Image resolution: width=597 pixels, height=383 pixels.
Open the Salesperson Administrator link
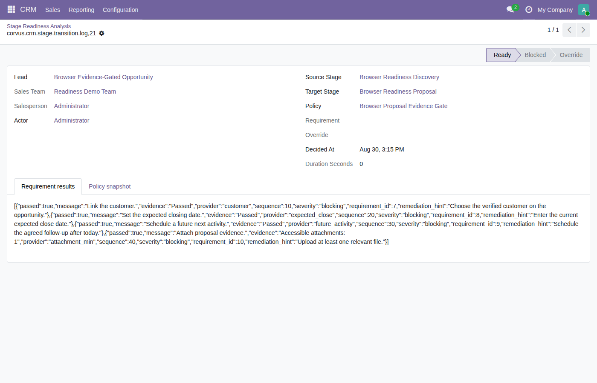point(72,106)
